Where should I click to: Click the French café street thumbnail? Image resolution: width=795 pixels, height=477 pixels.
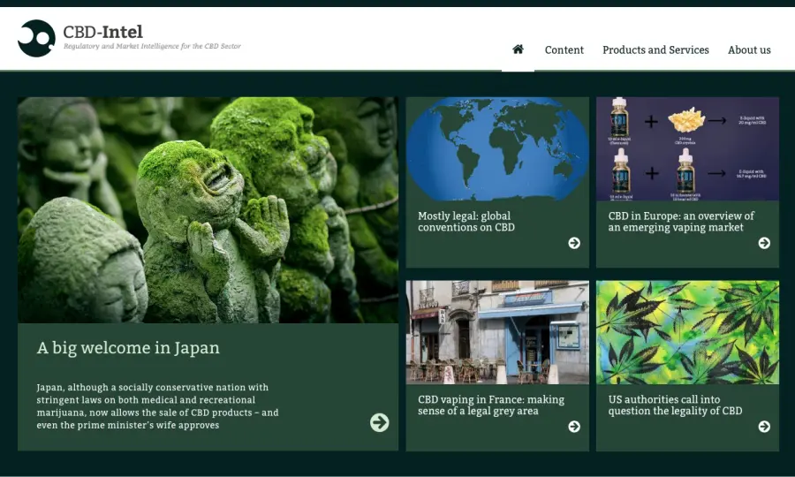pos(497,332)
